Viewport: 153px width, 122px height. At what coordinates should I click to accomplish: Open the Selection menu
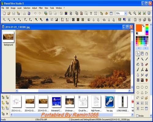click(27, 8)
